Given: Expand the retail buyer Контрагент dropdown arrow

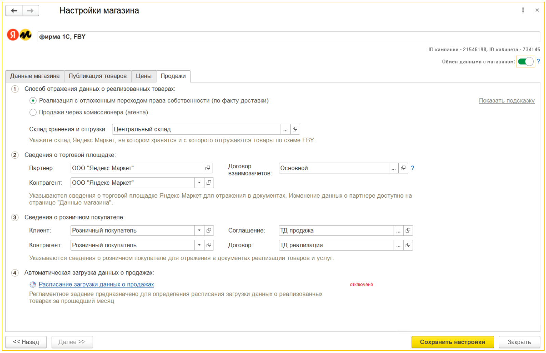Looking at the screenshot, I should pos(199,245).
